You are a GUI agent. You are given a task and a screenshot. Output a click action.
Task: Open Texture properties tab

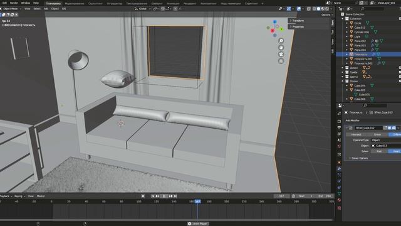click(x=339, y=208)
